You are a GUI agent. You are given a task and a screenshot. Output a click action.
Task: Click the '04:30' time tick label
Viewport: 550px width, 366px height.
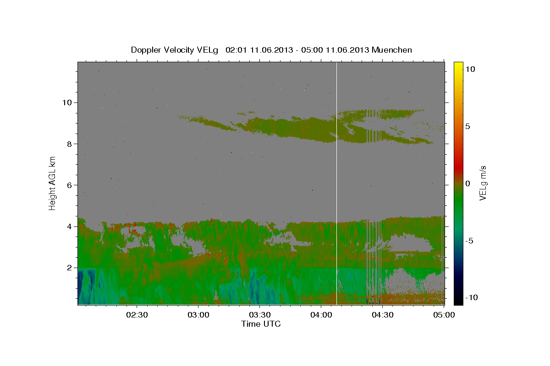tap(382, 315)
